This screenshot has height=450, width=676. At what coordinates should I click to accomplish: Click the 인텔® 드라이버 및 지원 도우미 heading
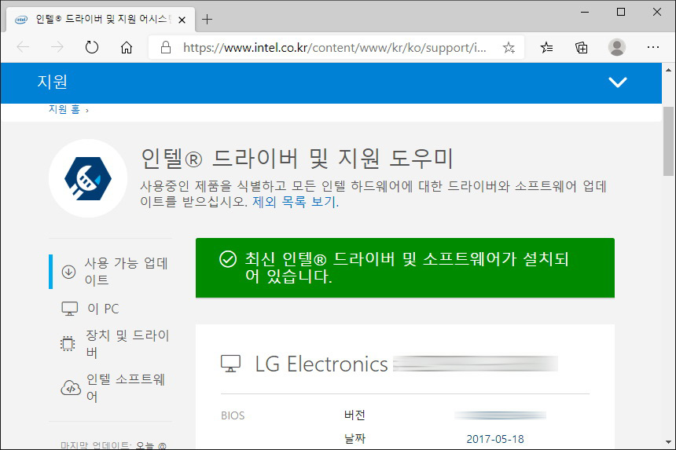coord(297,159)
